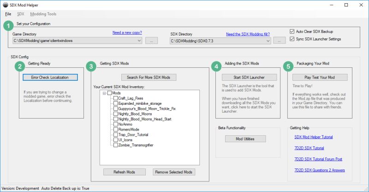Open 7D2D SDX Tutorial Forum Post link
The width and height of the screenshot is (369, 192).
[318, 159]
